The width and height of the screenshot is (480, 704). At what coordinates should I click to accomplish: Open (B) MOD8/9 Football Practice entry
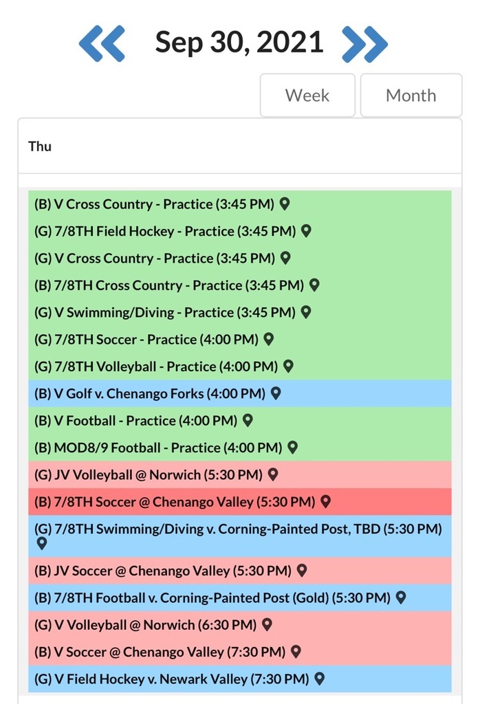(x=240, y=448)
